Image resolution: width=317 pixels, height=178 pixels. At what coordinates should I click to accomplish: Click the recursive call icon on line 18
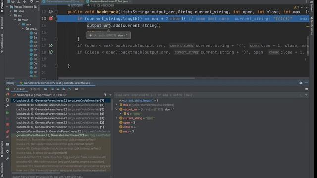51,52
